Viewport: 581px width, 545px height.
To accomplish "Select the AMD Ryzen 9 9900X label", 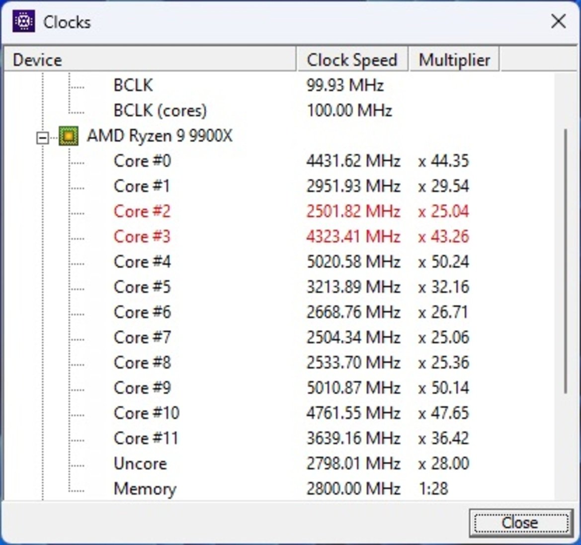I will pyautogui.click(x=160, y=136).
